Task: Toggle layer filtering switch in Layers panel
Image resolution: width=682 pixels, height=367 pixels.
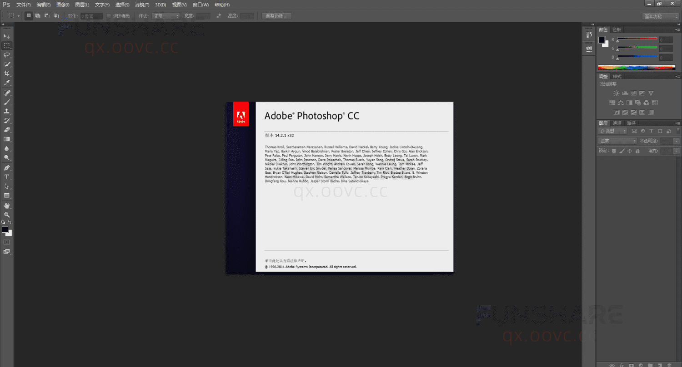Action: point(678,131)
